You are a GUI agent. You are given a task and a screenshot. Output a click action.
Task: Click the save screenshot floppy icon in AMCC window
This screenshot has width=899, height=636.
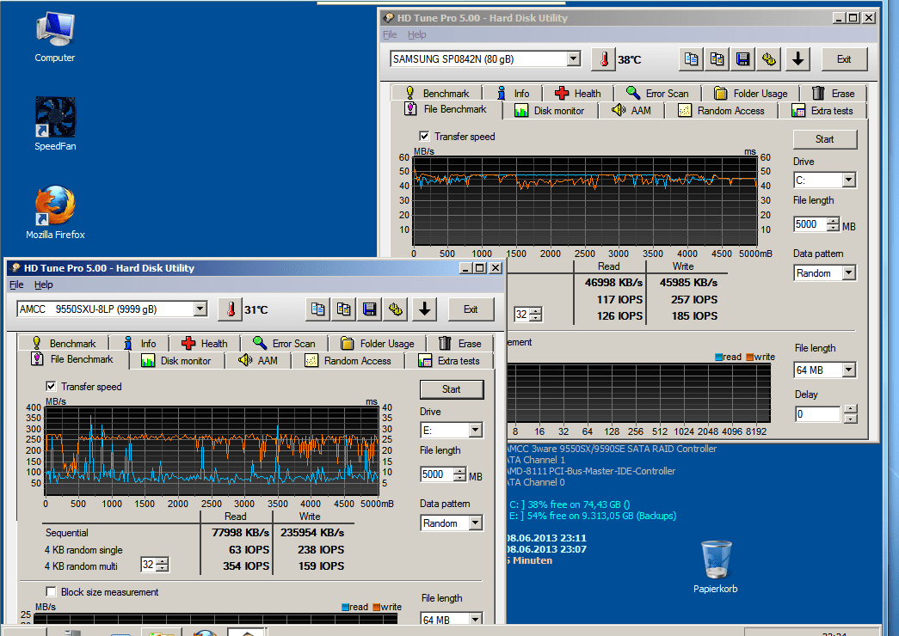click(369, 309)
